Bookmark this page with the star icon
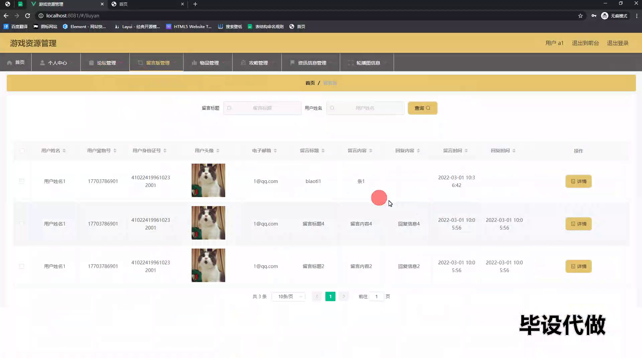This screenshot has height=358, width=642. 580,16
